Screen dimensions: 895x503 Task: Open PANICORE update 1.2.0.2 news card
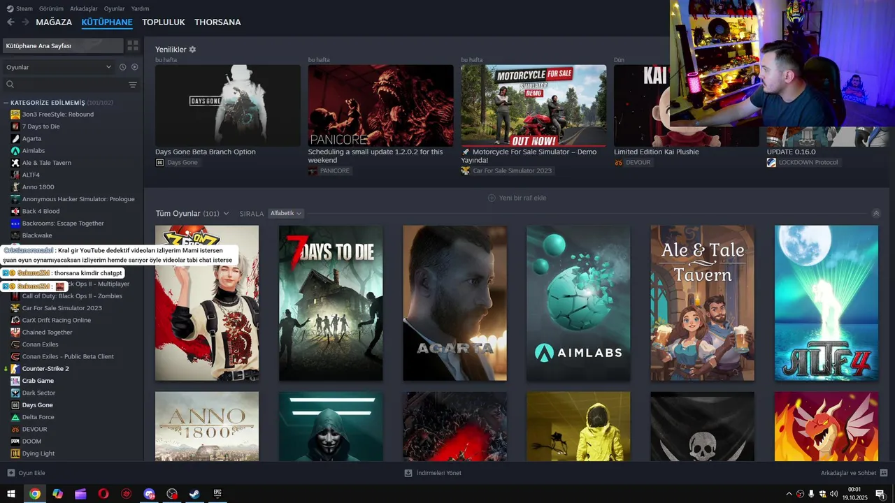pos(380,105)
